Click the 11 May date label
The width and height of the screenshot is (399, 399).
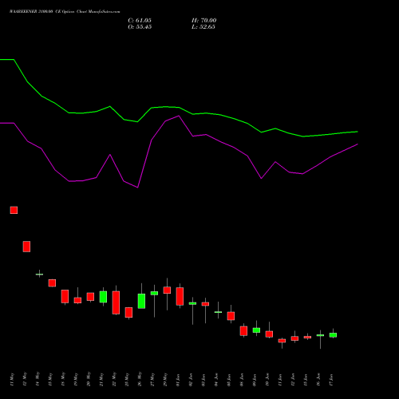pyautogui.click(x=12, y=380)
